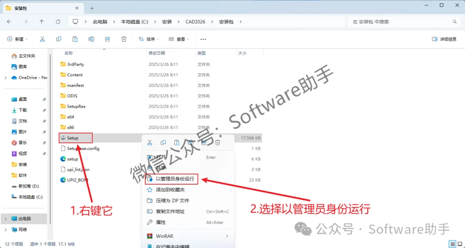Toggle the 详细信息 details pane

[x=444, y=39]
